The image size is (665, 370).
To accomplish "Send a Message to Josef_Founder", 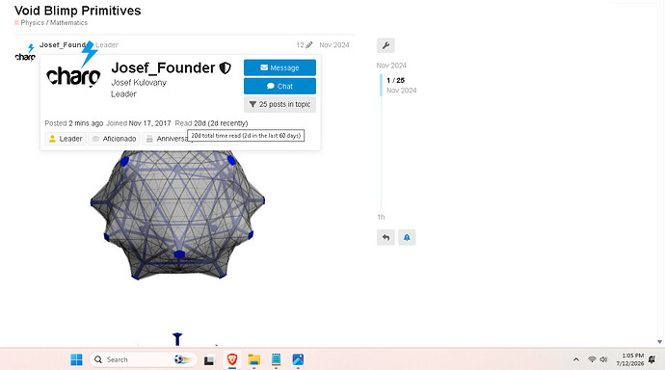I will click(279, 67).
